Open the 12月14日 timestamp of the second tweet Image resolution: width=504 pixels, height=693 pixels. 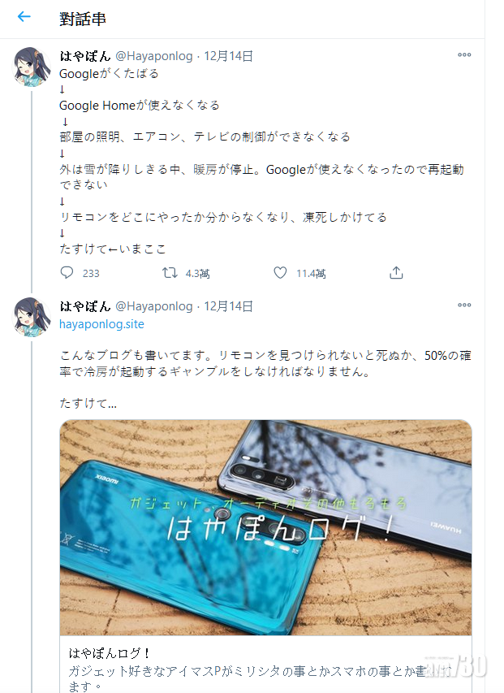click(228, 305)
